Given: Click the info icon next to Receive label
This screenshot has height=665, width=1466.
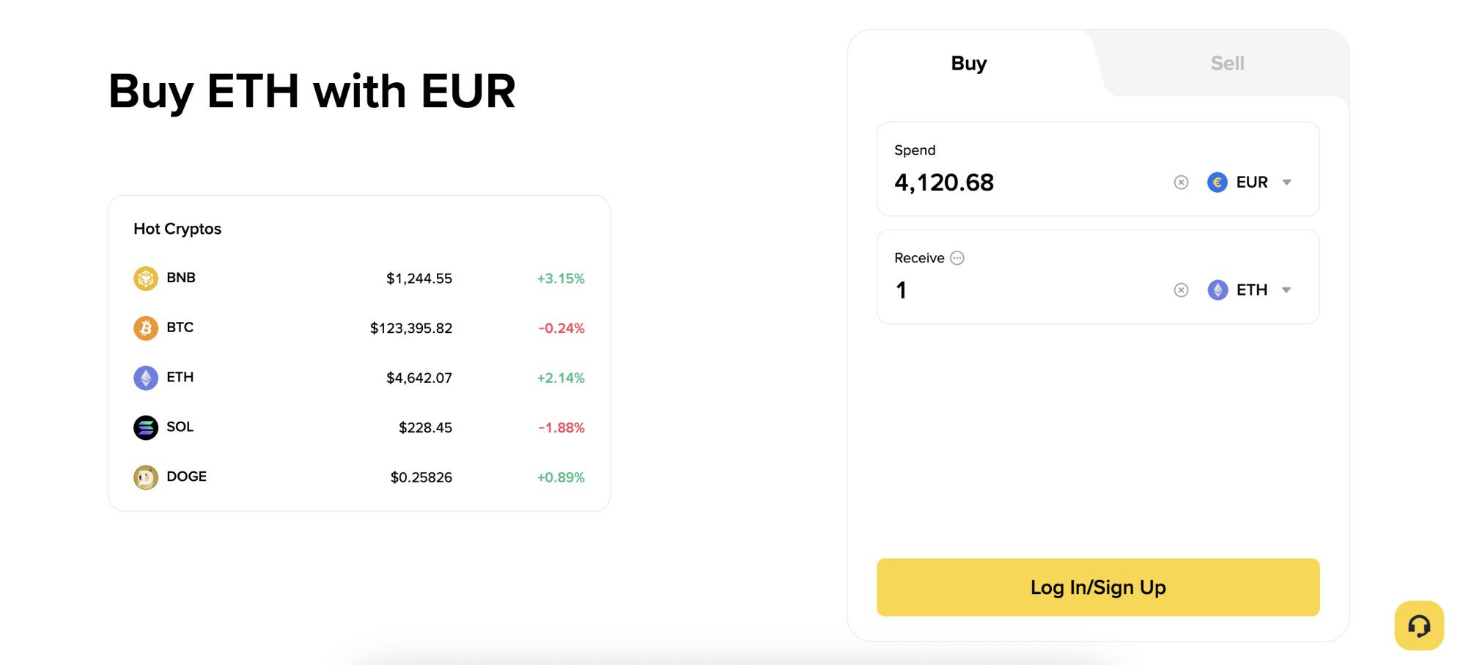Looking at the screenshot, I should coord(957,257).
